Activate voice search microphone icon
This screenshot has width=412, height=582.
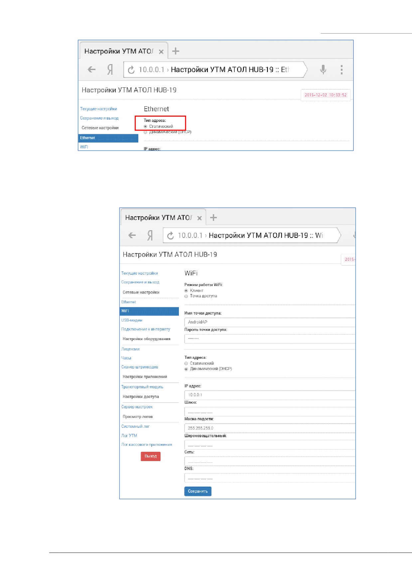click(x=323, y=69)
